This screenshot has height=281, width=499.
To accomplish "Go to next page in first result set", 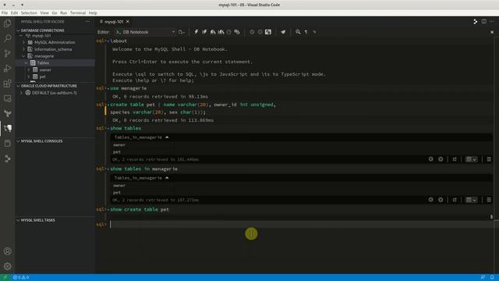I will coord(441,159).
